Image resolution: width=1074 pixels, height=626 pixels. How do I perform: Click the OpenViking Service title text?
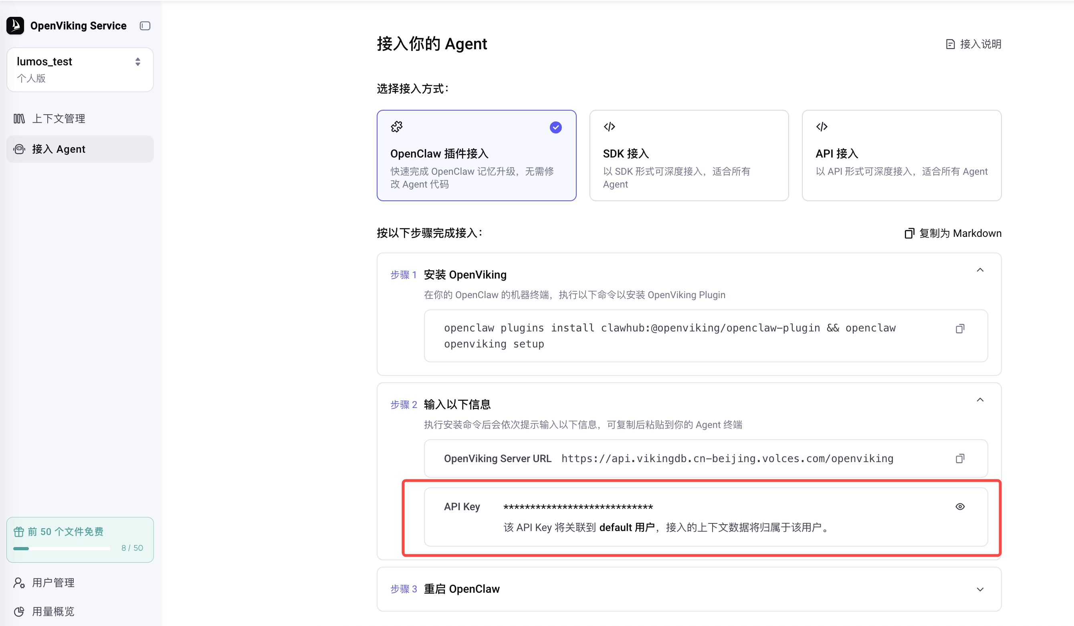coord(79,26)
